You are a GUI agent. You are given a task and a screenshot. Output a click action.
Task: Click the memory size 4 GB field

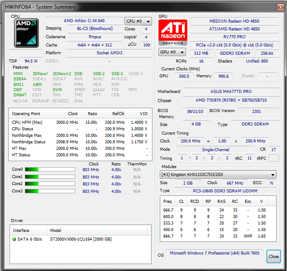[196, 124]
